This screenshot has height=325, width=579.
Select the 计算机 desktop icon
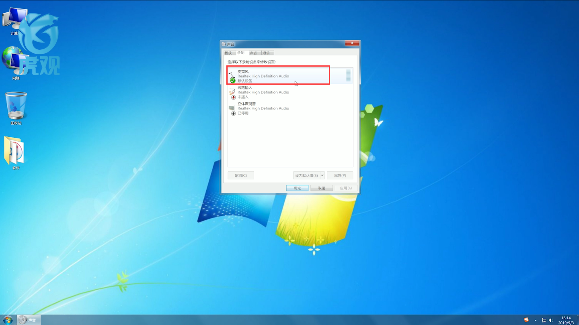coord(14,21)
